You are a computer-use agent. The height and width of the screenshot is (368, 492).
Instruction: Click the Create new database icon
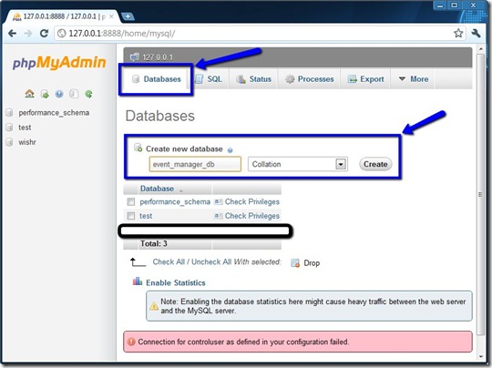coord(138,148)
